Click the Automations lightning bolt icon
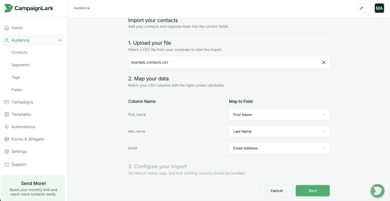 (x=7, y=127)
